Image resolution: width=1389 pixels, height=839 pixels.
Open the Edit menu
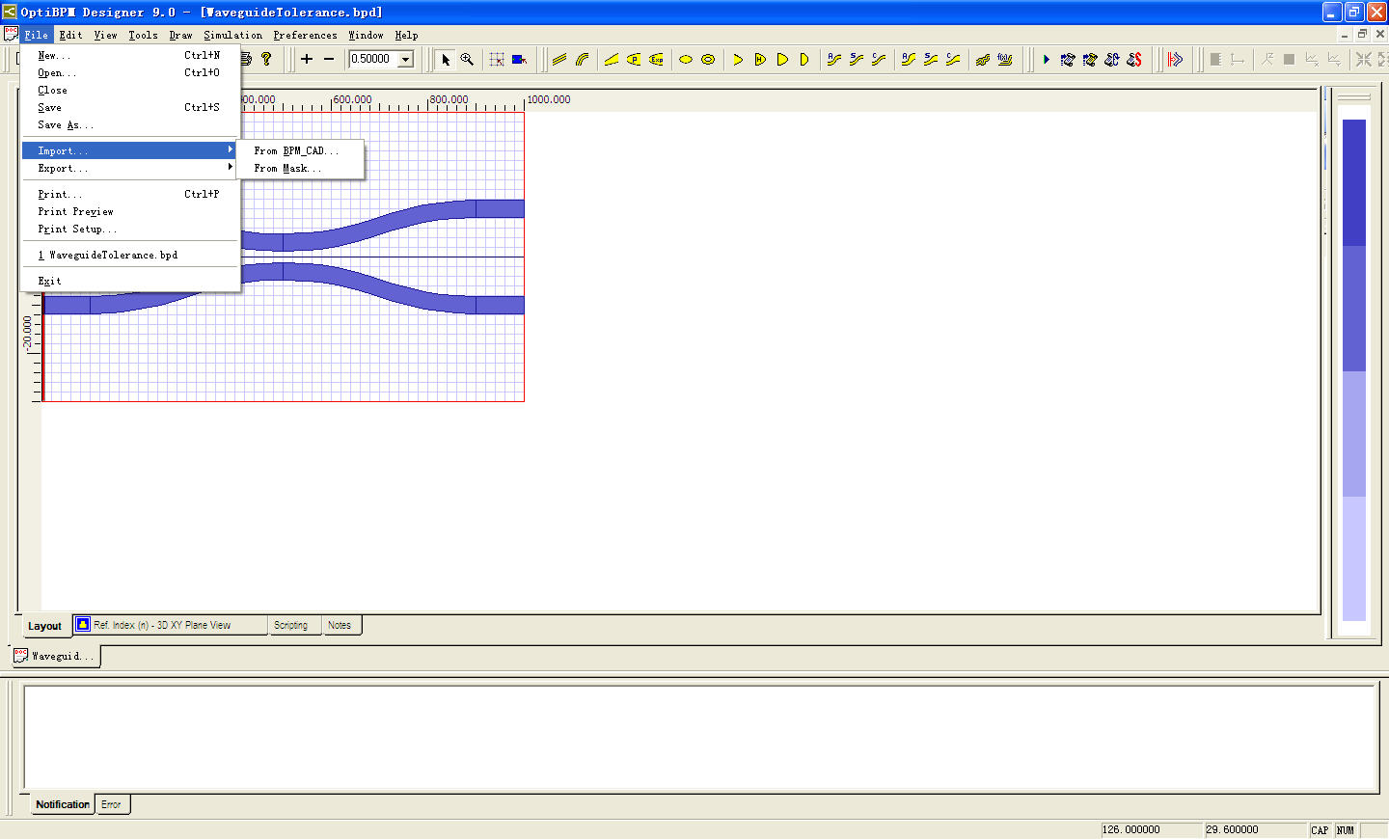(x=70, y=35)
